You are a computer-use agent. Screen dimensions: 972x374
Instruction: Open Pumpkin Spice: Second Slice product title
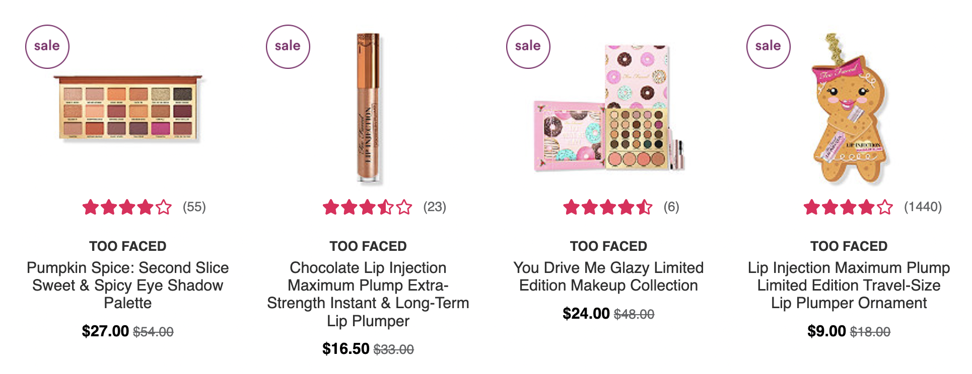pos(128,285)
